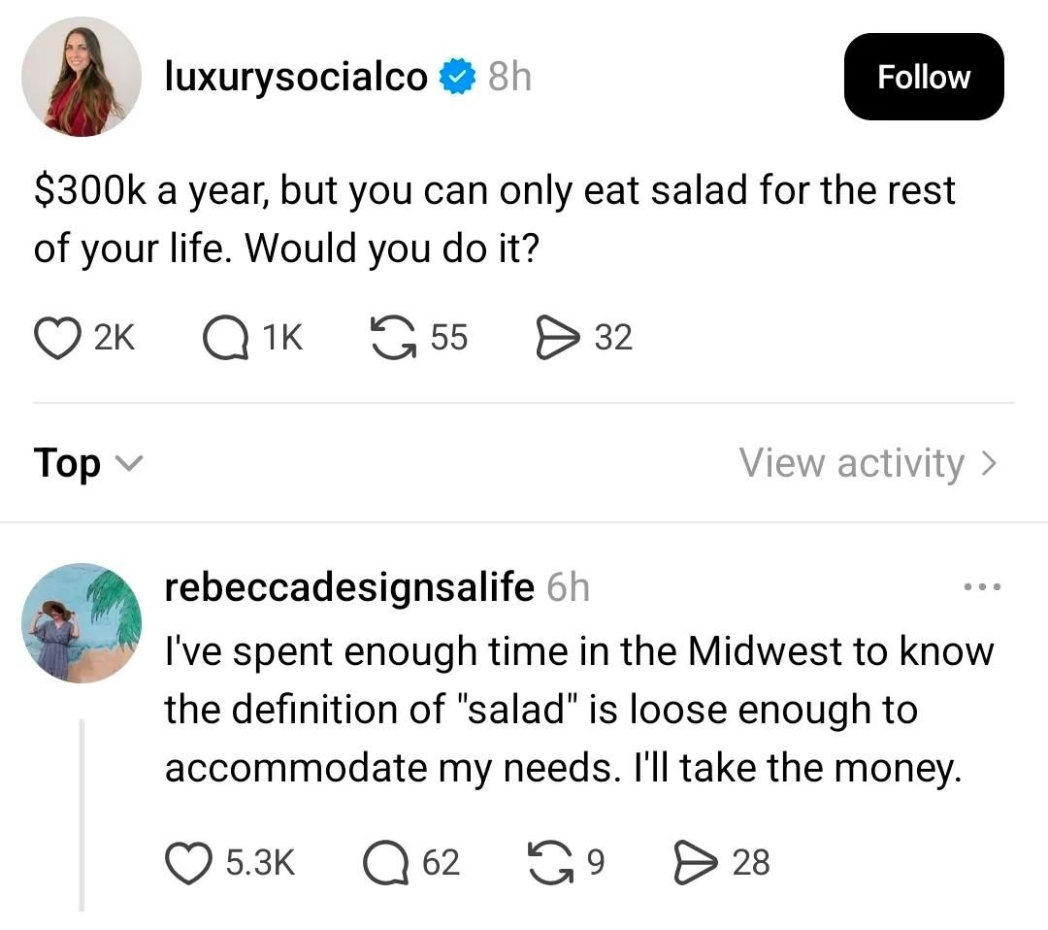Screen dimensions: 1048x930
Task: Open replies on the luxurysocialco post
Action: (x=225, y=338)
